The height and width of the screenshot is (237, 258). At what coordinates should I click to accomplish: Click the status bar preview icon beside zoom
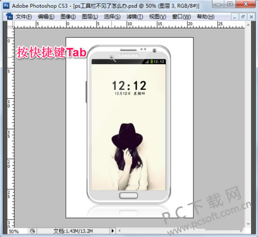point(32,231)
